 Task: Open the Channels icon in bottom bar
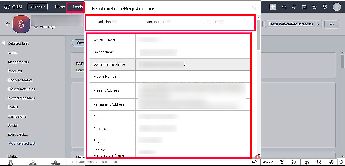point(33,162)
